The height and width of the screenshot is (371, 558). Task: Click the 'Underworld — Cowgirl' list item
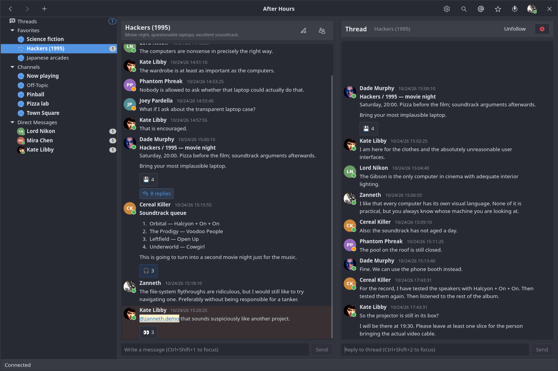[x=177, y=247]
